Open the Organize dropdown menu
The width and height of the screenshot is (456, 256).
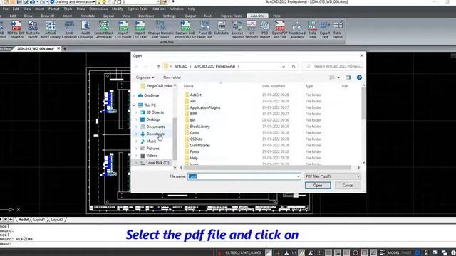(145, 78)
